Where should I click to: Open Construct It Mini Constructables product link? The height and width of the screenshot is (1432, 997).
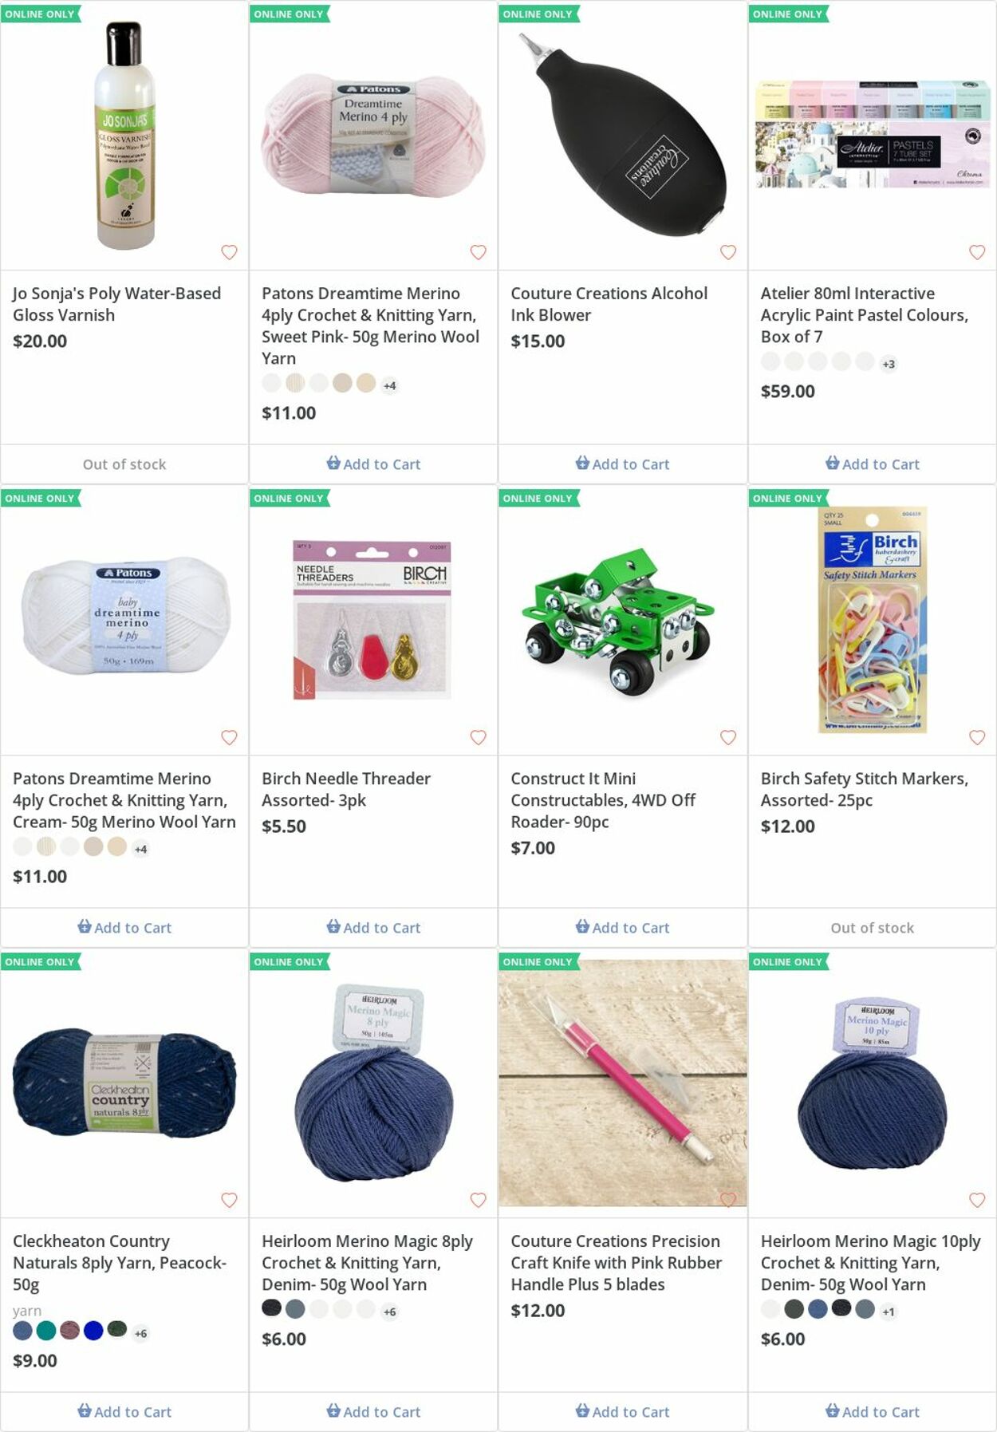pos(603,800)
